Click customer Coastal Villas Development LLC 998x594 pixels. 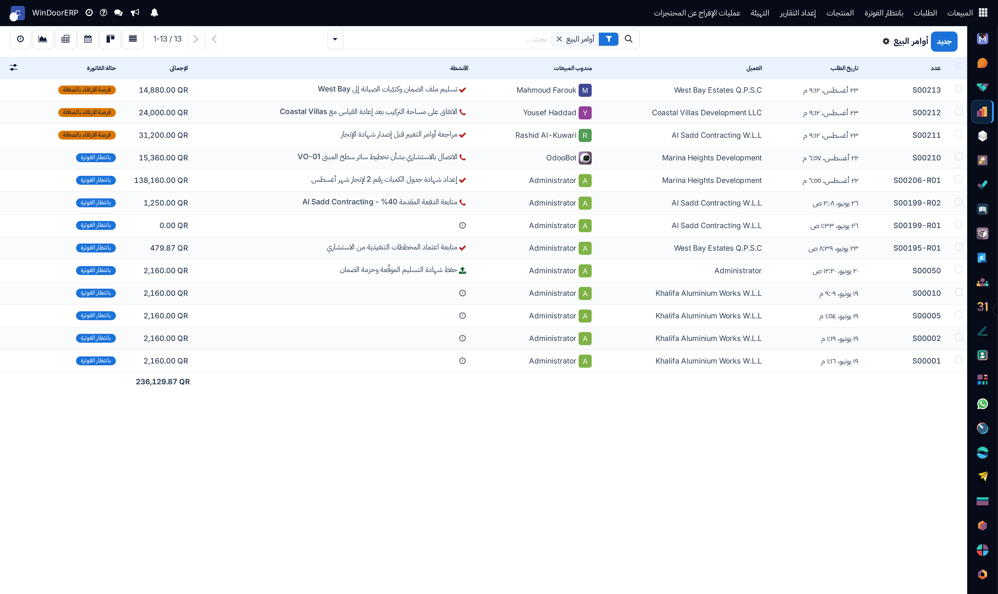click(x=707, y=113)
